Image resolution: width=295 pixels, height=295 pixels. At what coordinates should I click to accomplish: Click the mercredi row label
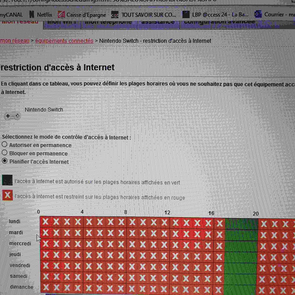[20, 243]
